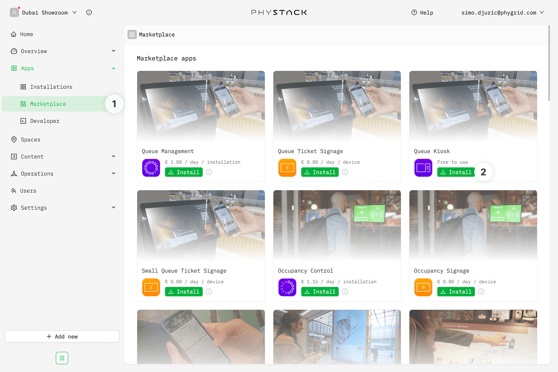The height and width of the screenshot is (372, 558).
Task: Open info icon beside Occupancy Control Install
Action: click(345, 291)
